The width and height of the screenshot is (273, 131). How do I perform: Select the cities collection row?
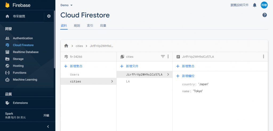point(89,81)
